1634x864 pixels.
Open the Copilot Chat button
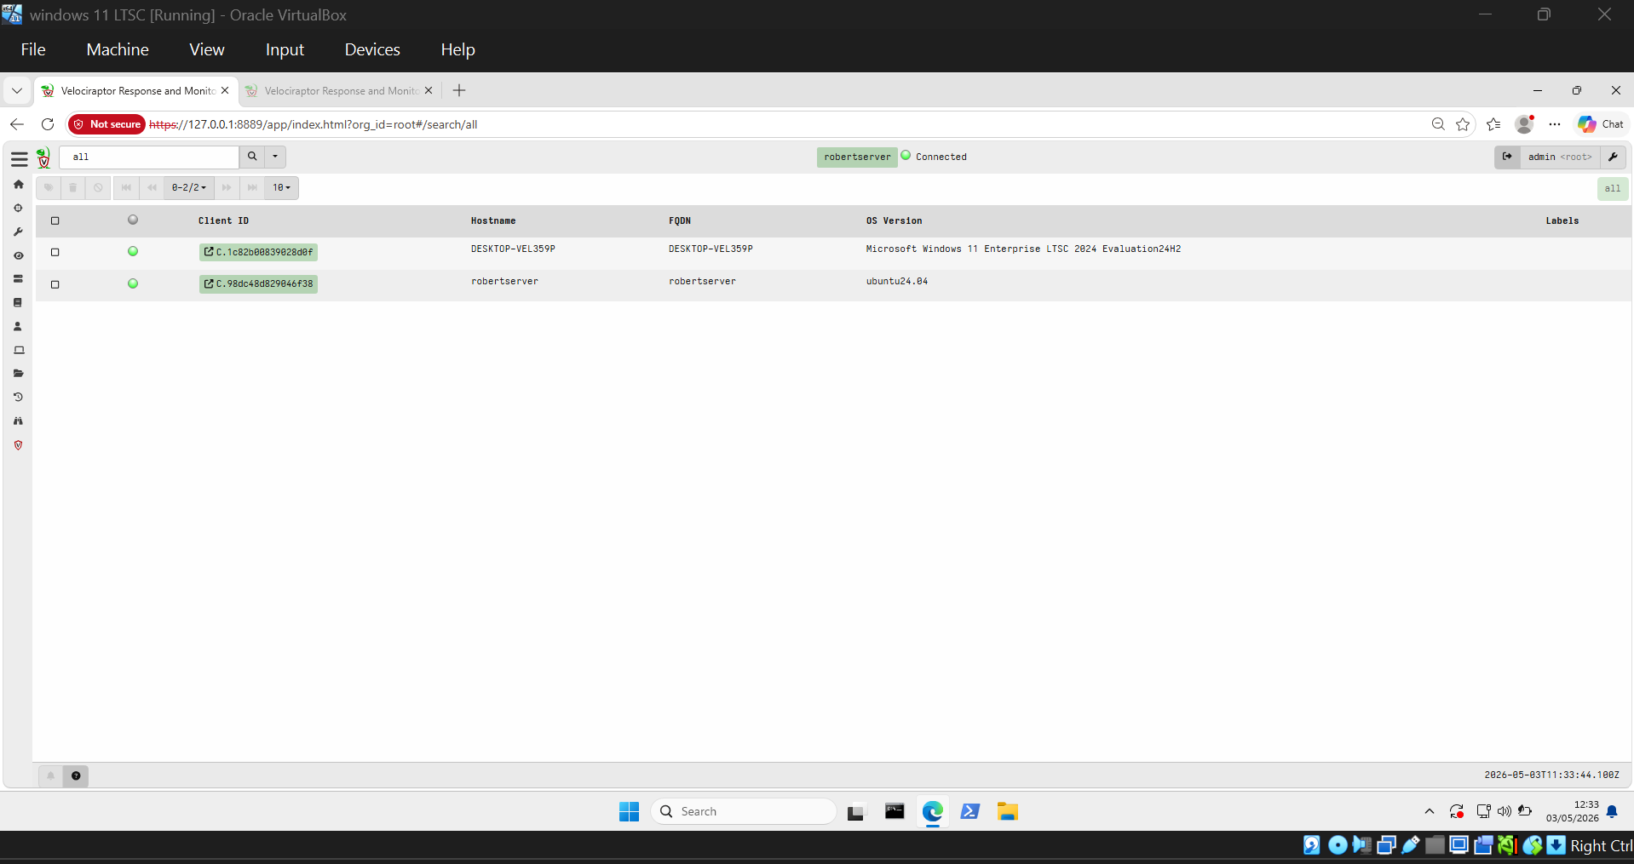pos(1601,124)
